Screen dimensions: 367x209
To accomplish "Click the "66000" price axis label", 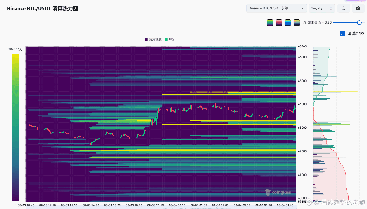I will click(302, 57).
